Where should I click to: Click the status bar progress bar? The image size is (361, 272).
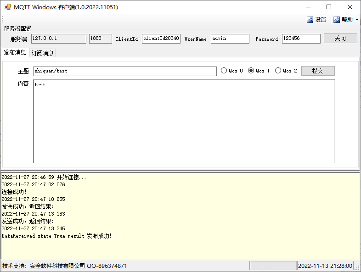point(274,266)
